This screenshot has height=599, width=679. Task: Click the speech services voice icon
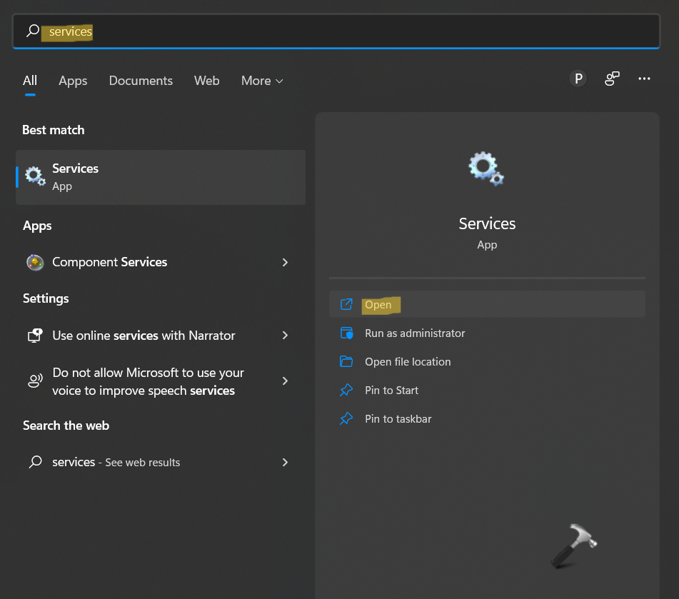click(x=35, y=381)
